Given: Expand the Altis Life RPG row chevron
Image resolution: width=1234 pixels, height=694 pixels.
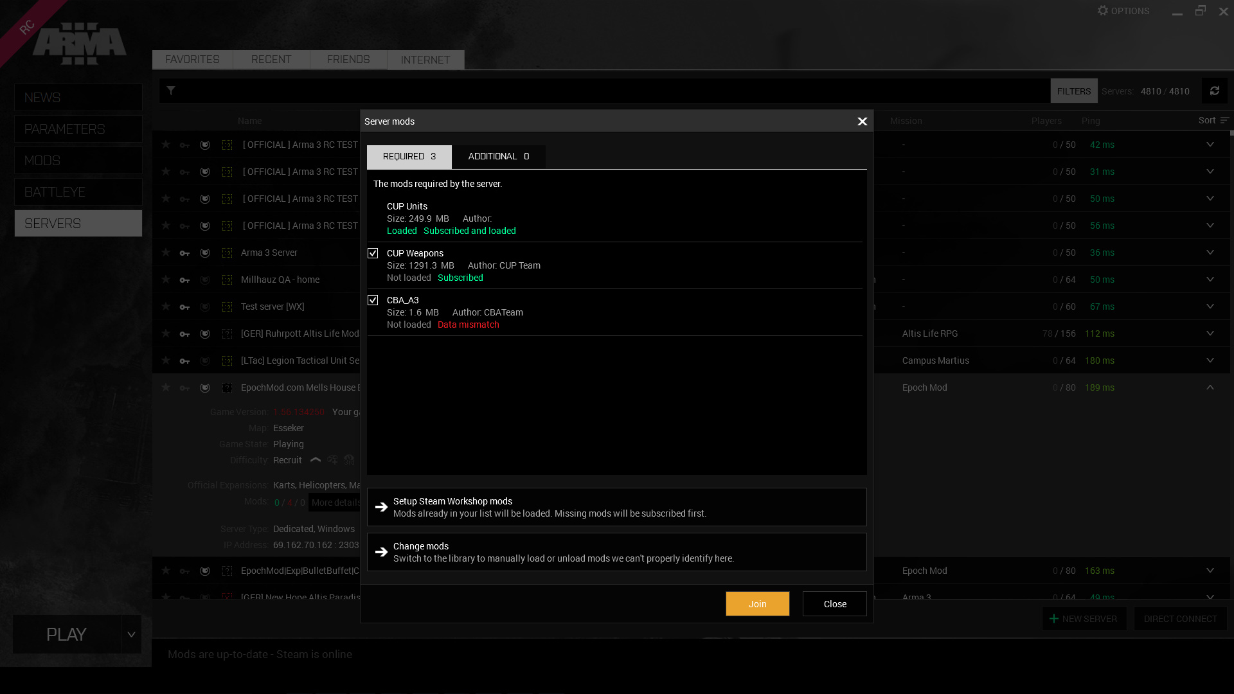Looking at the screenshot, I should click(1210, 334).
